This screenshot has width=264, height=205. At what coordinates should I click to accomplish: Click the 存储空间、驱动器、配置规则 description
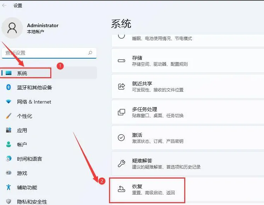click(160, 64)
